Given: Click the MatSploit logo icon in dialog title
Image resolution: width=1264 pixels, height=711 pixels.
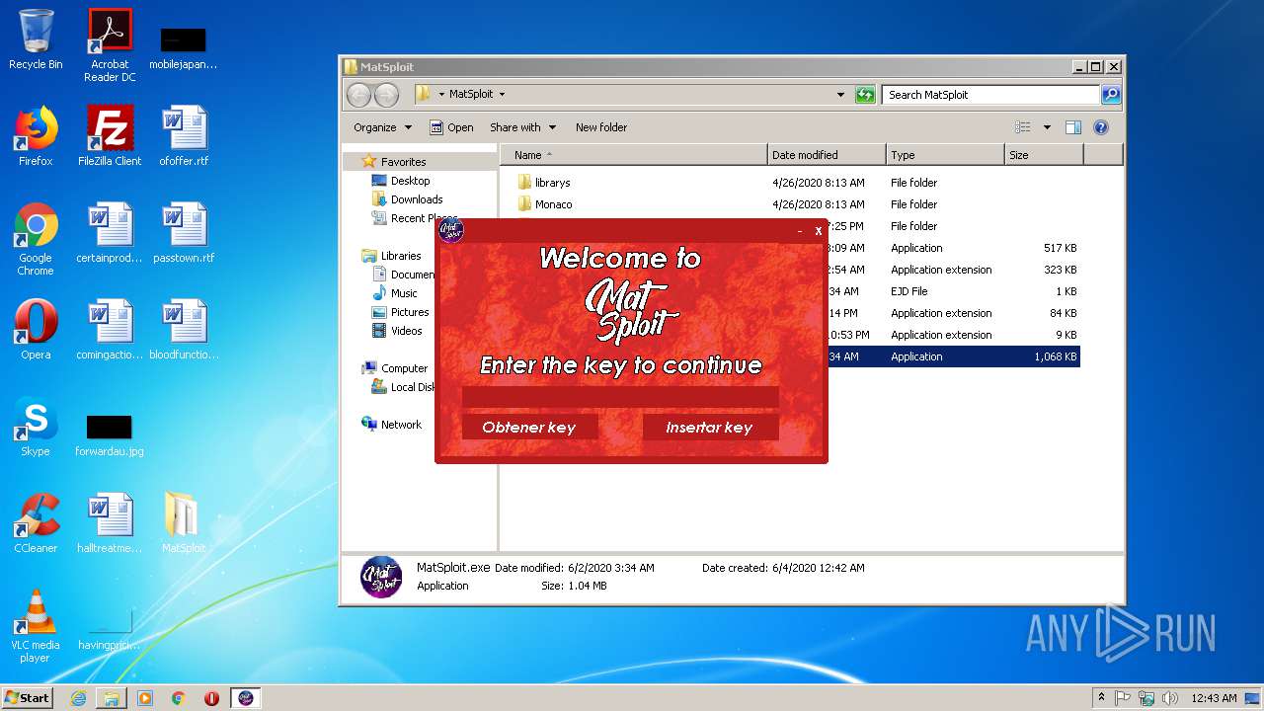Looking at the screenshot, I should [x=451, y=231].
